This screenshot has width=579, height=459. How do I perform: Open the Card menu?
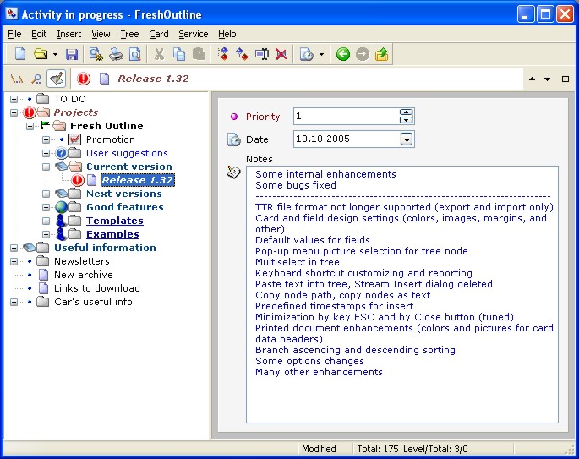(159, 34)
